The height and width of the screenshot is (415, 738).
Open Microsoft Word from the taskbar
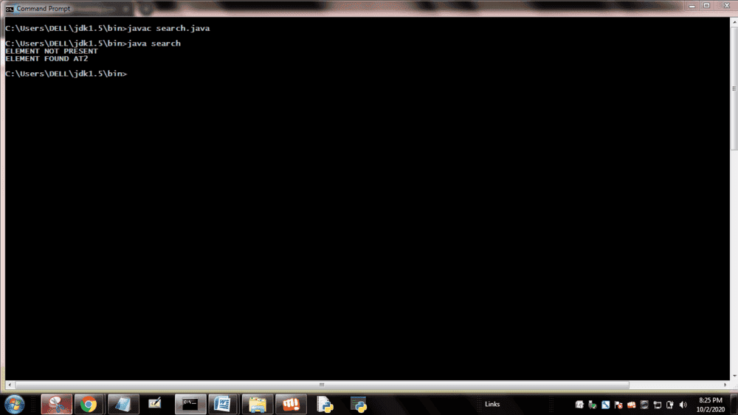[223, 404]
